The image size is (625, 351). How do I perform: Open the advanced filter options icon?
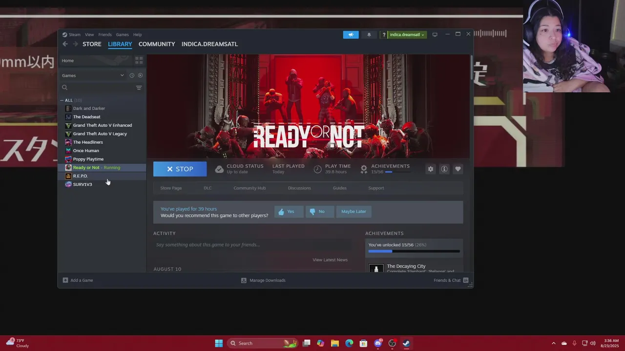pos(139,88)
